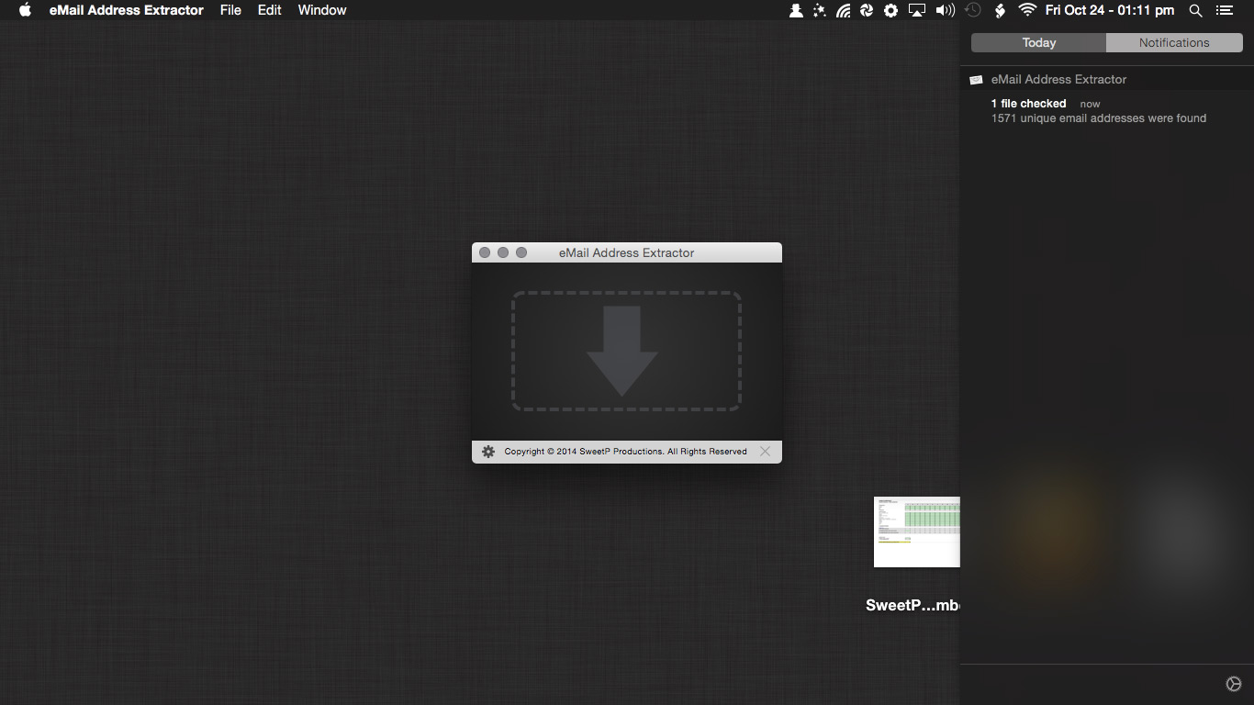Switch to the Notifications tab
The image size is (1254, 705).
point(1174,42)
